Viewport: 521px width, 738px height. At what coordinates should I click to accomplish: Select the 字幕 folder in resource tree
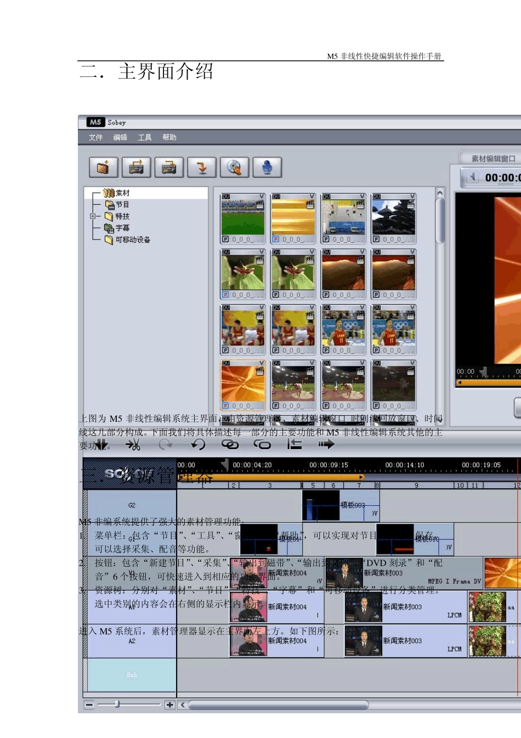117,228
